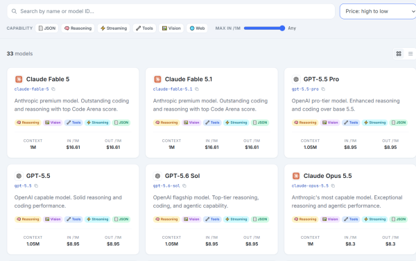
Task: Click the Claude Fable 5.1 Anthropic logo
Action: tap(157, 79)
